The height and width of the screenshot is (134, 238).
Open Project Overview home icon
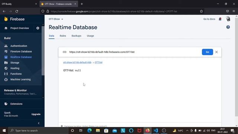[x=6, y=28]
